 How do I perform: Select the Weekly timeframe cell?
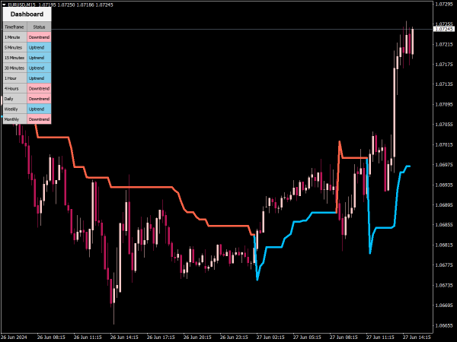[15, 109]
